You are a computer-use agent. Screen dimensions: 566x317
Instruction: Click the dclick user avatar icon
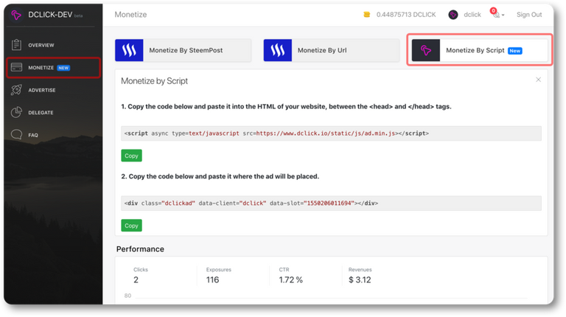pyautogui.click(x=453, y=15)
